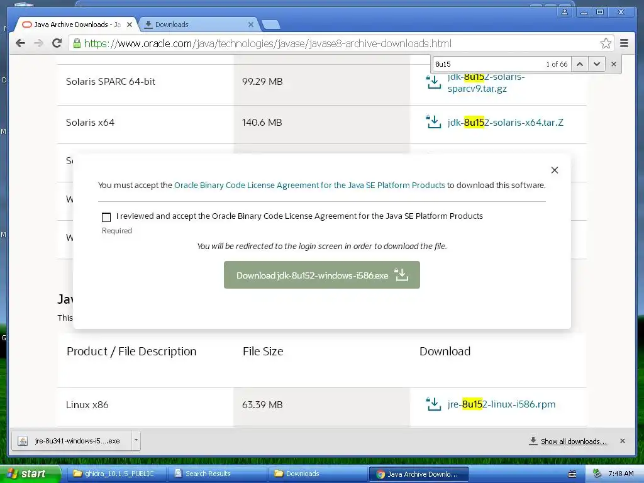Click the 1 of 66 match counter
Screen dimensions: 644x483
(x=557, y=64)
